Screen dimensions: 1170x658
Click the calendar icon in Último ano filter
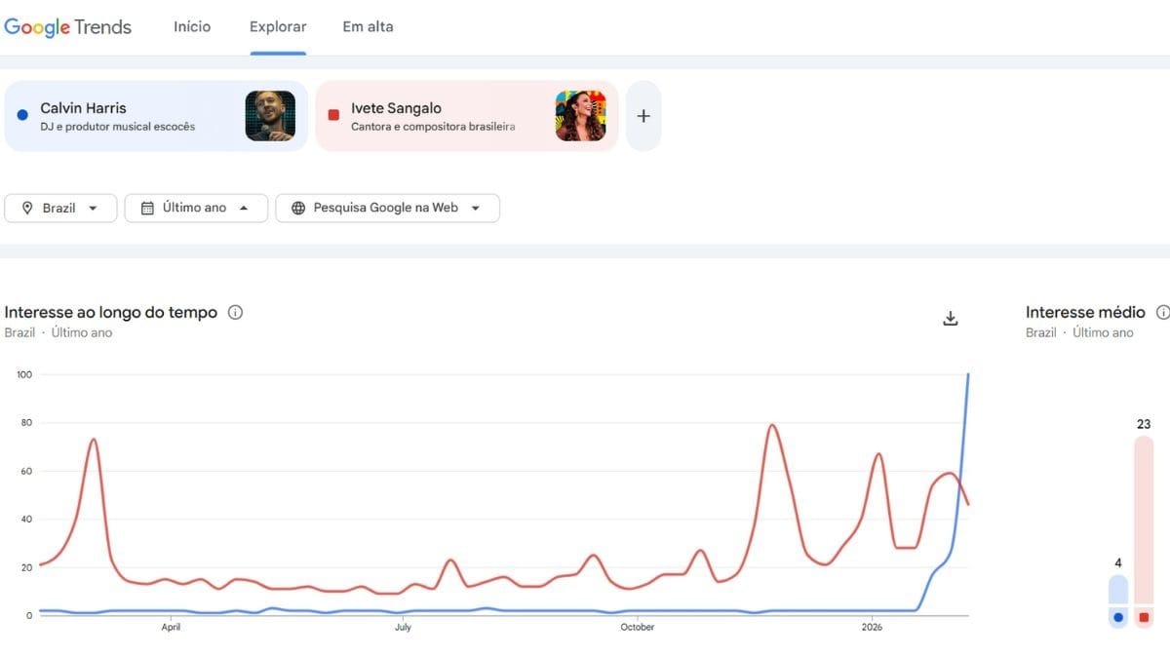tap(147, 208)
